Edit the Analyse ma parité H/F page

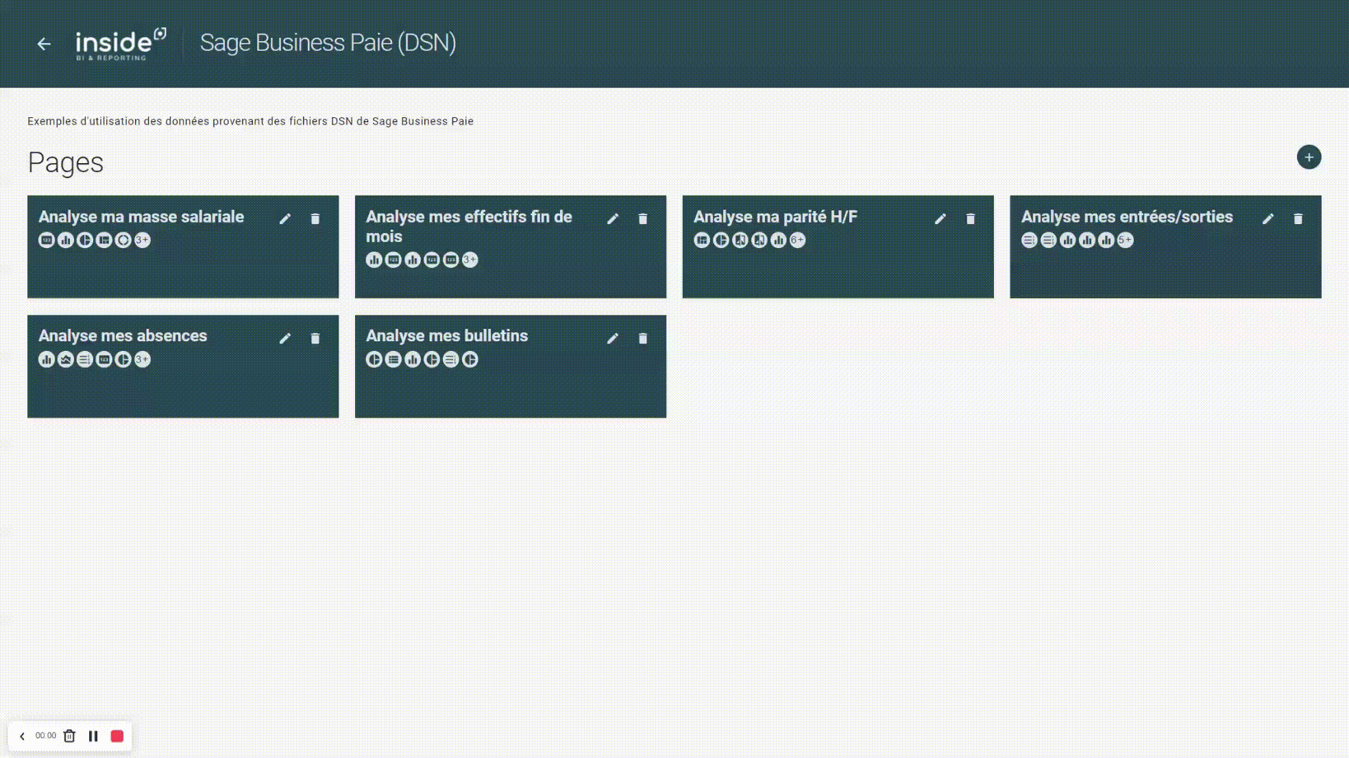point(940,219)
